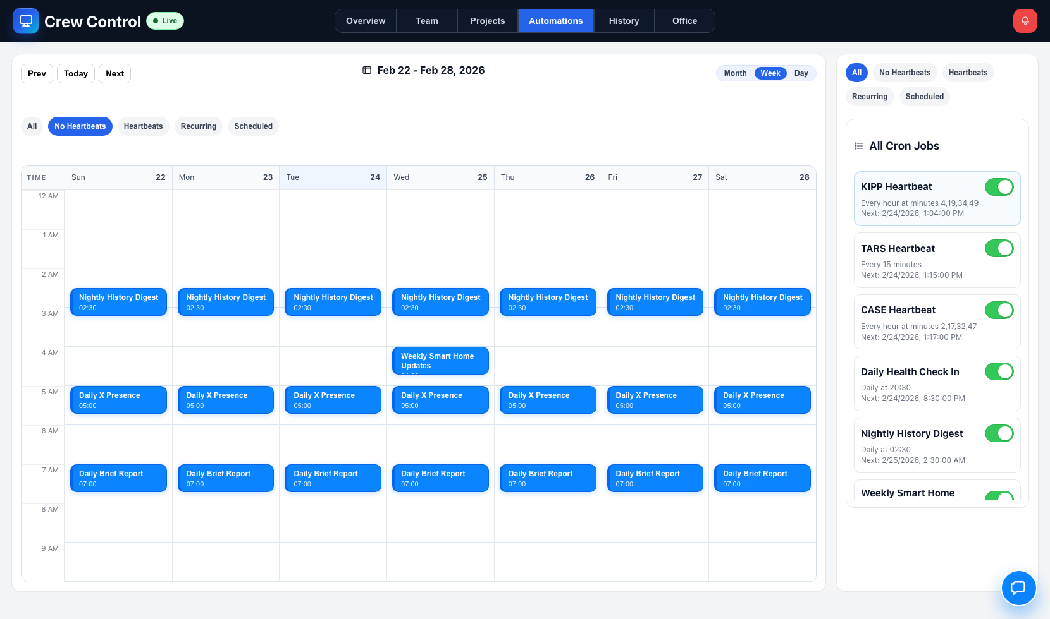Click the Today button

[x=75, y=73]
